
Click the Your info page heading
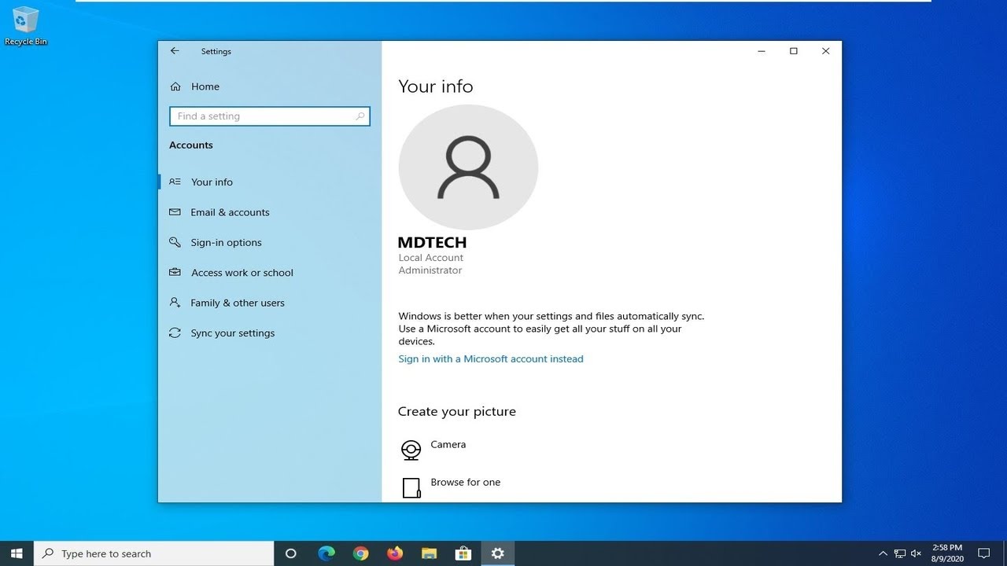point(436,86)
